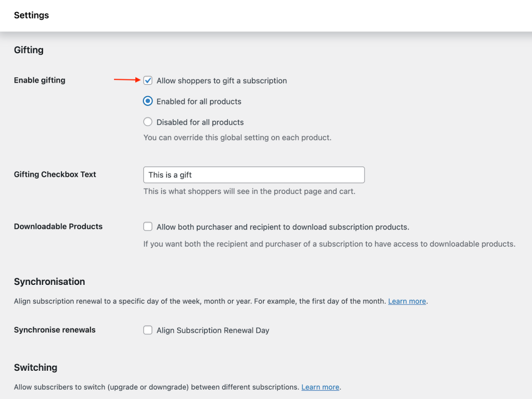Click the Enable gifting label
Screen dimensions: 532x399
(x=39, y=80)
